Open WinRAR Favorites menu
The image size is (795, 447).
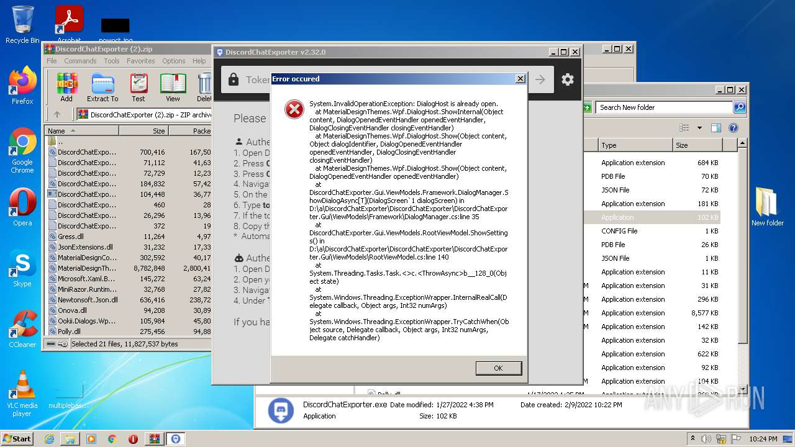click(x=141, y=61)
